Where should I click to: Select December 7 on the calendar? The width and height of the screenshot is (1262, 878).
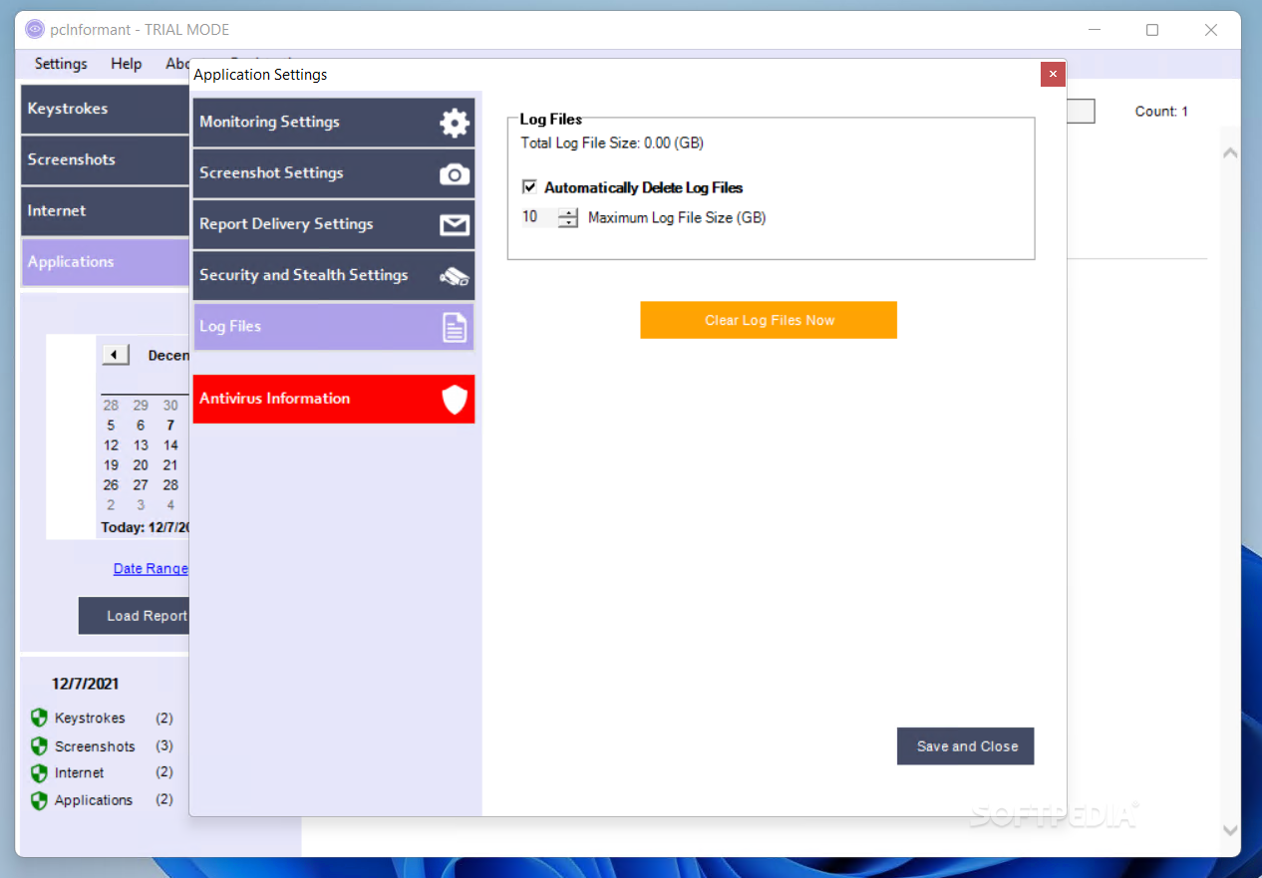point(170,426)
